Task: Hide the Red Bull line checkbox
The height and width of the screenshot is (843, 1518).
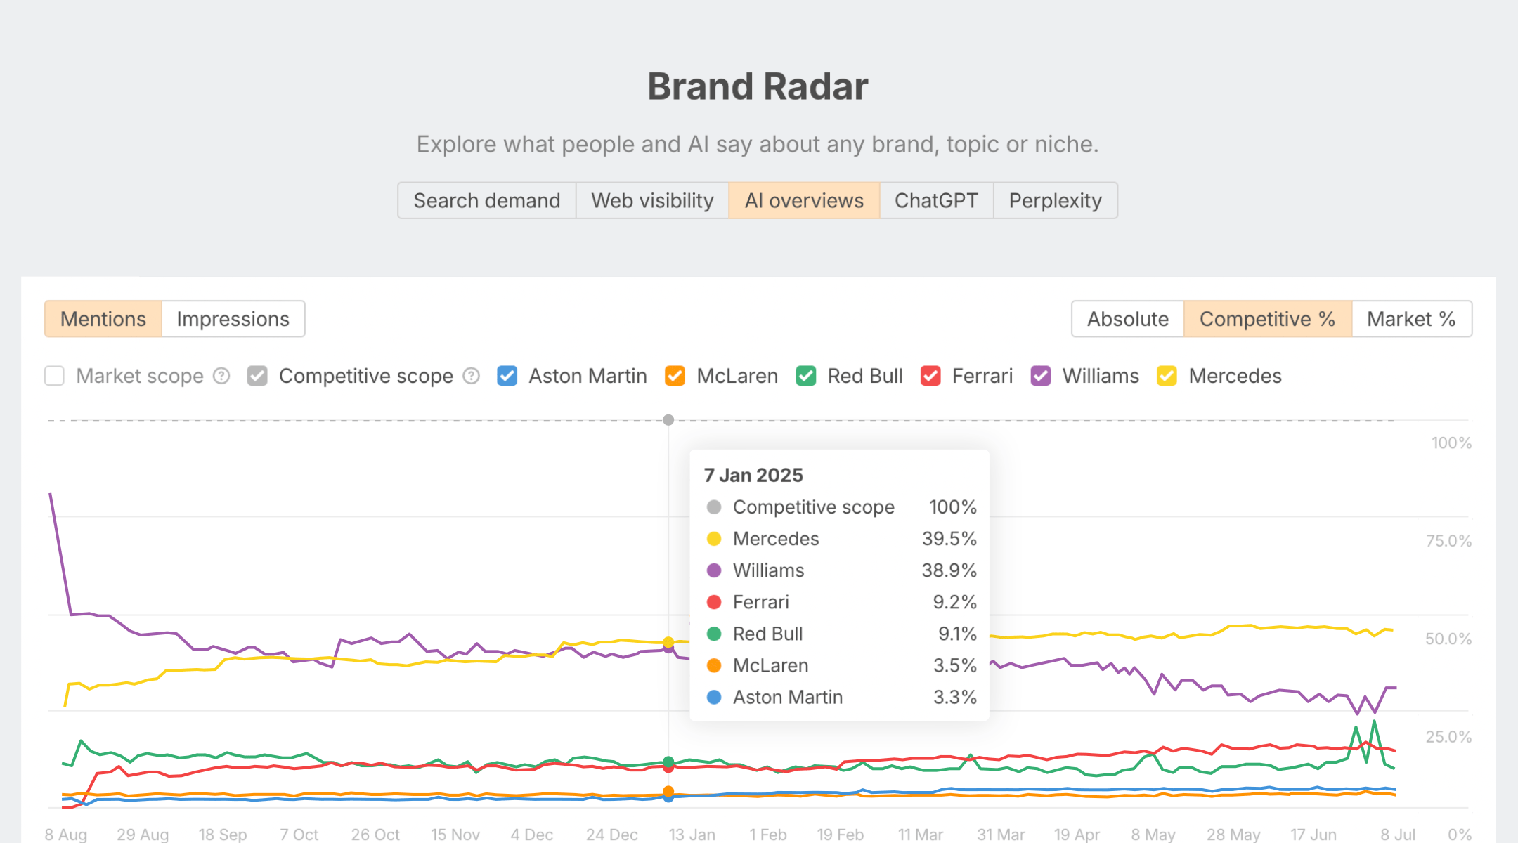Action: point(805,377)
